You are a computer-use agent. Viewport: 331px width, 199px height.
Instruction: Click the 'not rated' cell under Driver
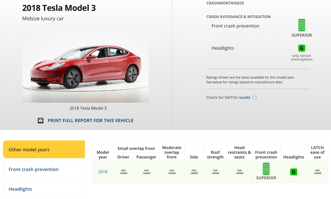(x=123, y=172)
